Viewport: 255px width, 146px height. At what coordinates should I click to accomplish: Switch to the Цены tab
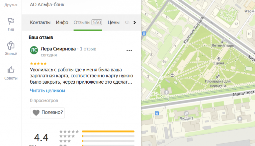(x=114, y=23)
